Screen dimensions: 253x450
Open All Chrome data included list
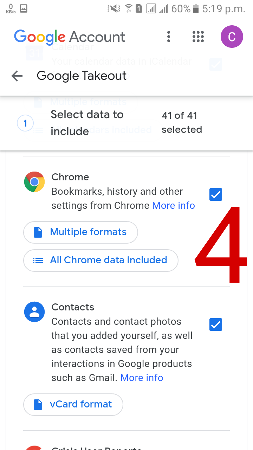point(101,260)
